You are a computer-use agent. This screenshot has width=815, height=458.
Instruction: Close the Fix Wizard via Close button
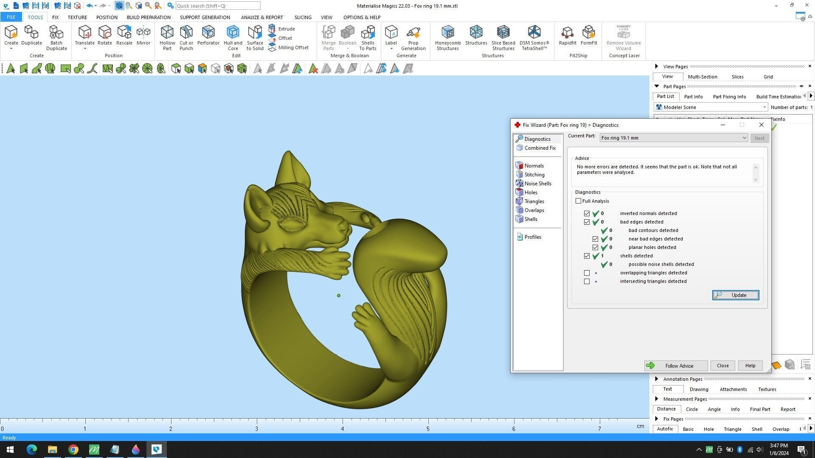pyautogui.click(x=722, y=366)
